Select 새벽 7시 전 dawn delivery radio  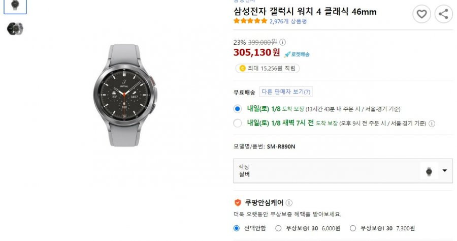[x=238, y=123]
